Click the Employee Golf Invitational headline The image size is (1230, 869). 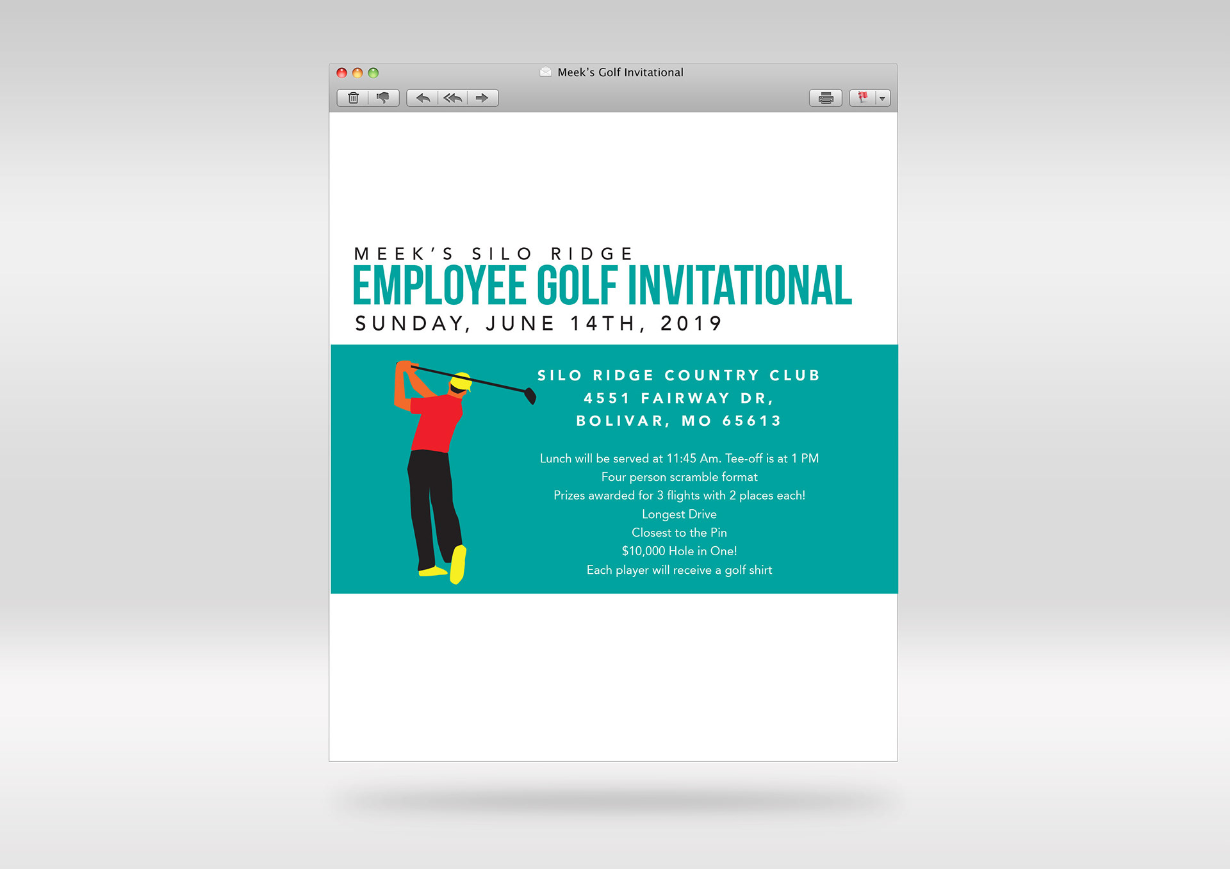[x=602, y=286]
